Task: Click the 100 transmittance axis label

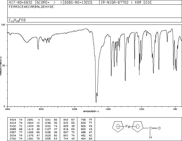Action: (x=3, y=25)
